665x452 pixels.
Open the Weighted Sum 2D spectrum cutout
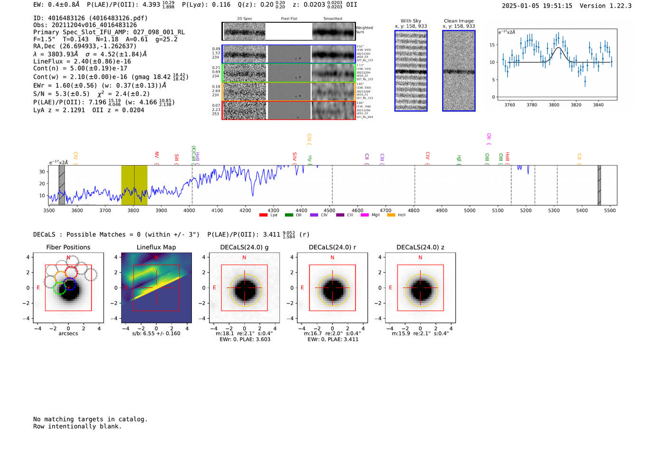[289, 31]
